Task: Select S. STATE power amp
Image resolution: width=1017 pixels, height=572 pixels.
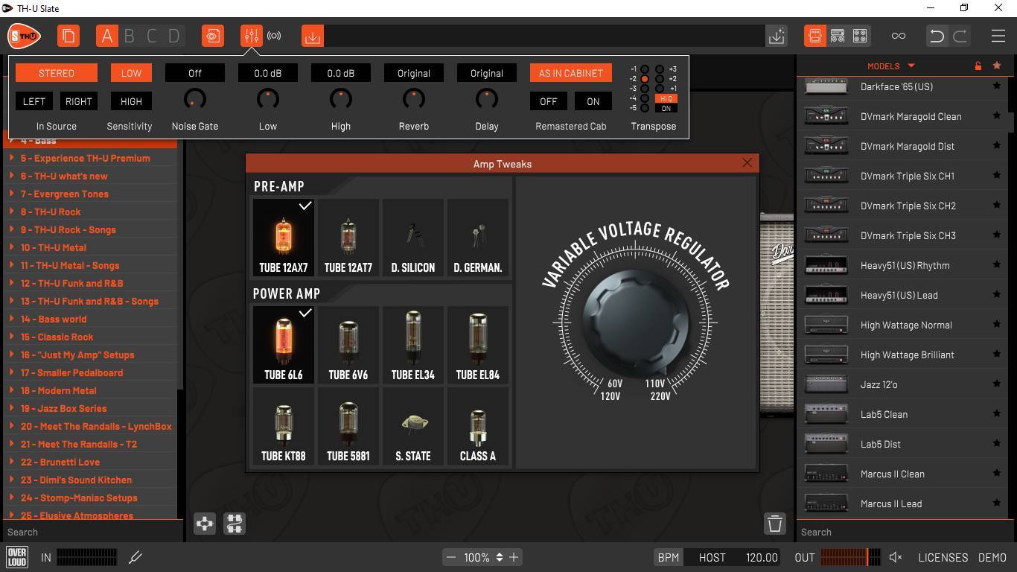Action: [413, 426]
